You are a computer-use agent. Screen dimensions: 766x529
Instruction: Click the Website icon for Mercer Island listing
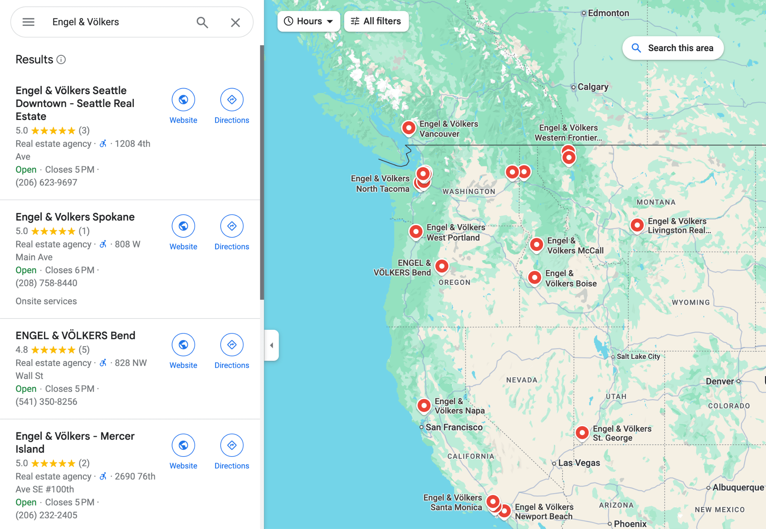pos(183,445)
